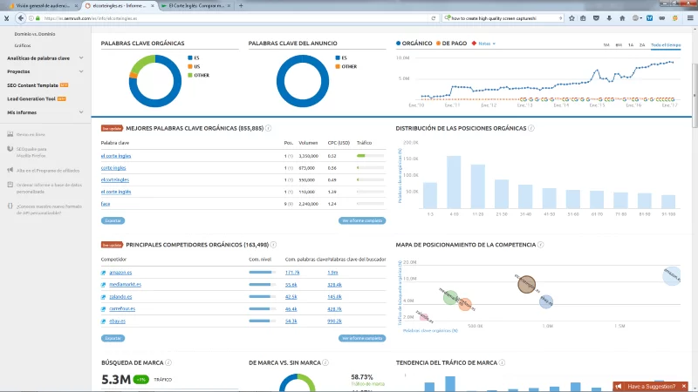Click the OTHER legend swatch in ad keywords donut
The image size is (698, 392).
pos(338,66)
